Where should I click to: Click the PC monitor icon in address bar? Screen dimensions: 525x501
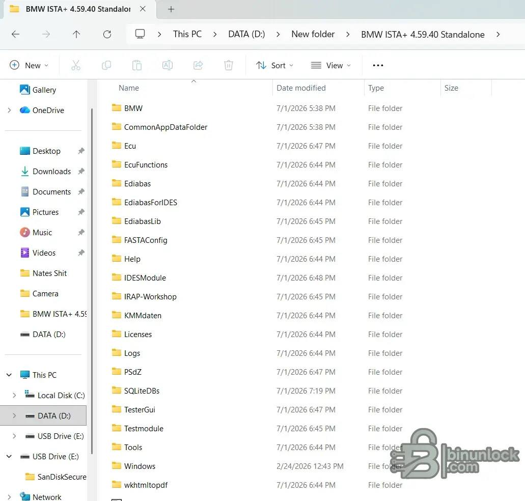pos(140,34)
